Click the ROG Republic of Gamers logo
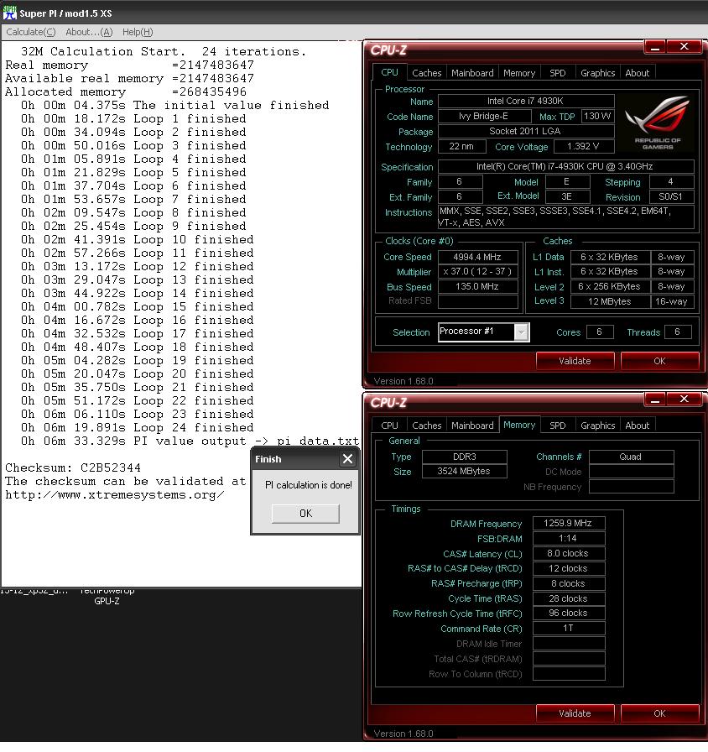Screen dimensions: 708x752 (657, 123)
